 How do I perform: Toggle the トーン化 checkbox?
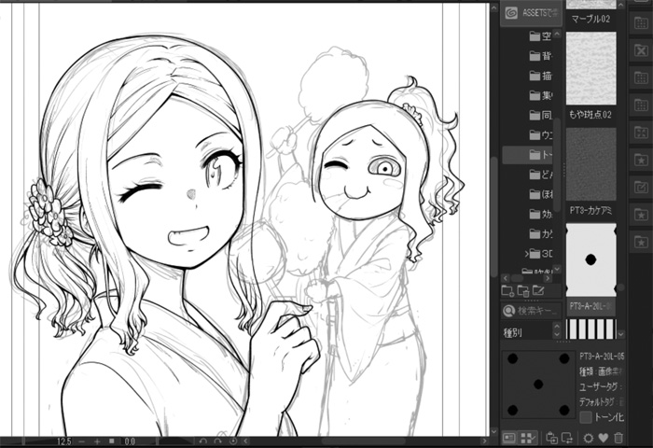click(586, 417)
